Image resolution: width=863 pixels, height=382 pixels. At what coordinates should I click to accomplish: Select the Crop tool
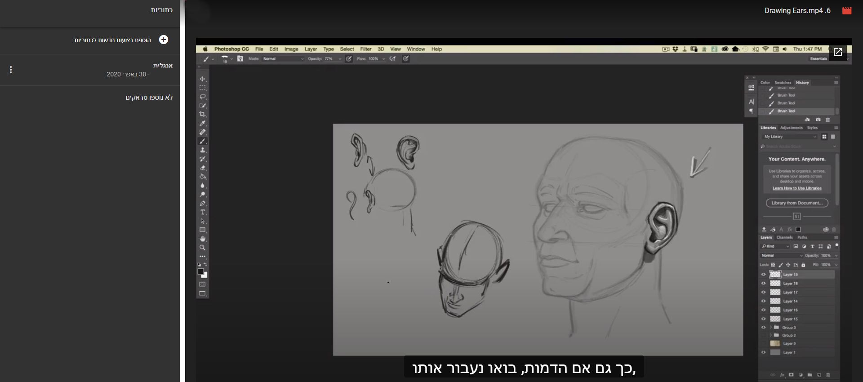202,114
